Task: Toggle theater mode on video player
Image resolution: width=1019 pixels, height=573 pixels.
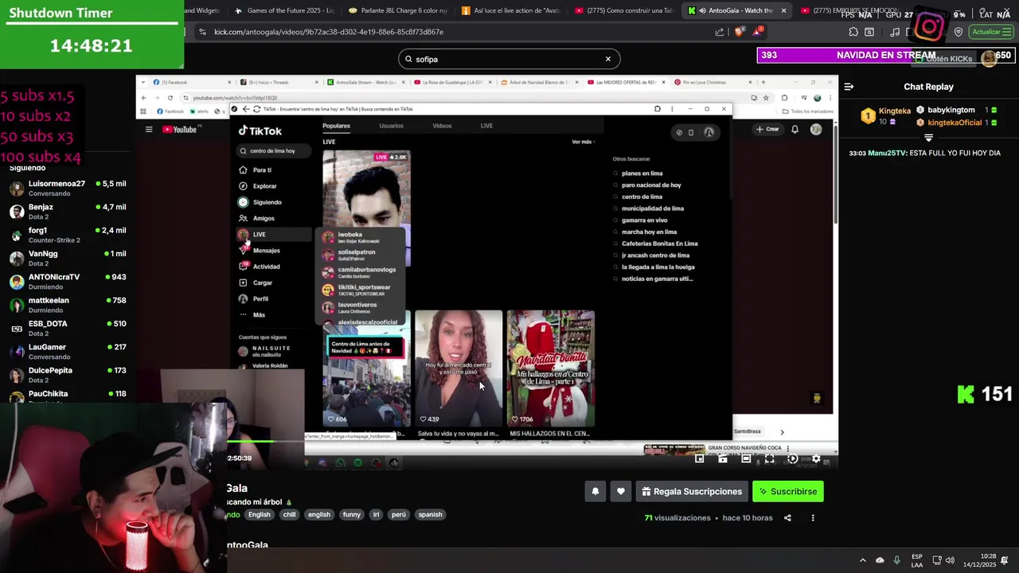Action: point(746,458)
